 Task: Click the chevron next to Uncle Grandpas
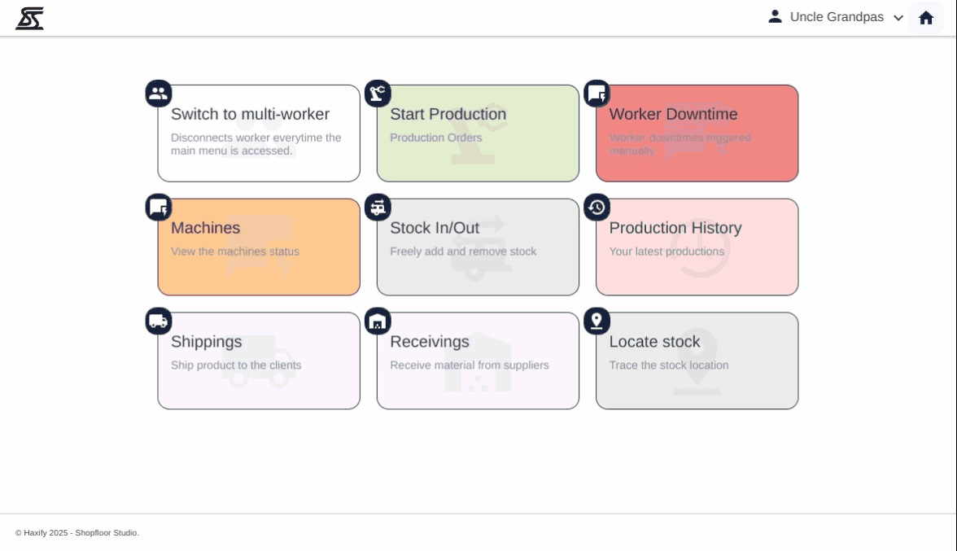pos(898,18)
